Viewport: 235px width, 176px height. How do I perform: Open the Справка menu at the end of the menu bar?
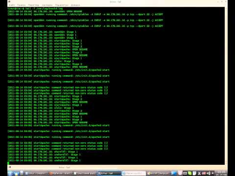75,5
